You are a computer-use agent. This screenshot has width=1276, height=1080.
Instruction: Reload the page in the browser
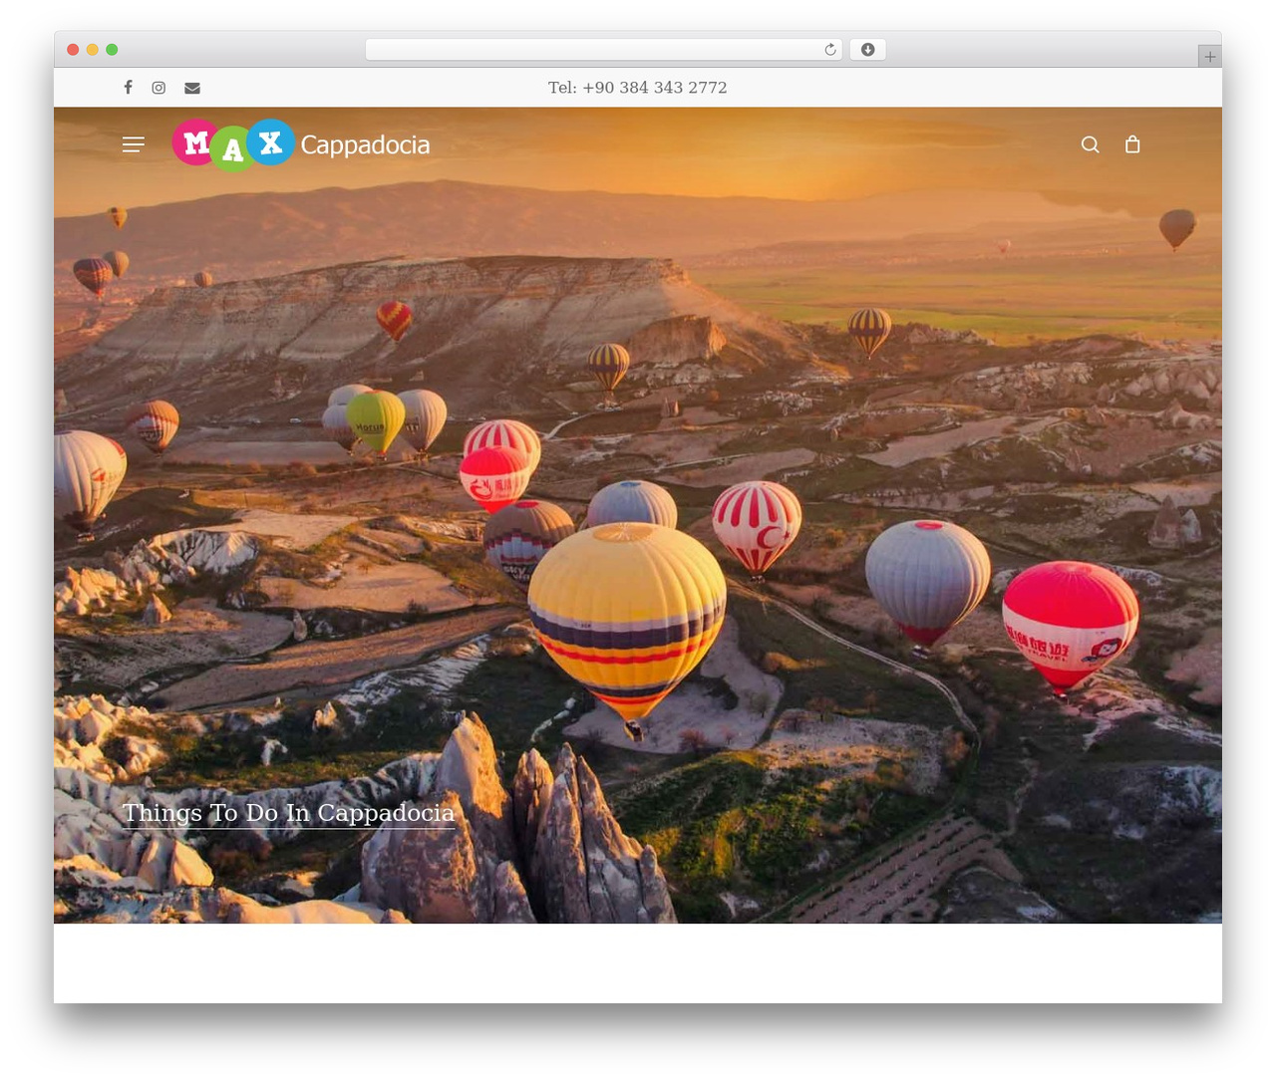[829, 50]
